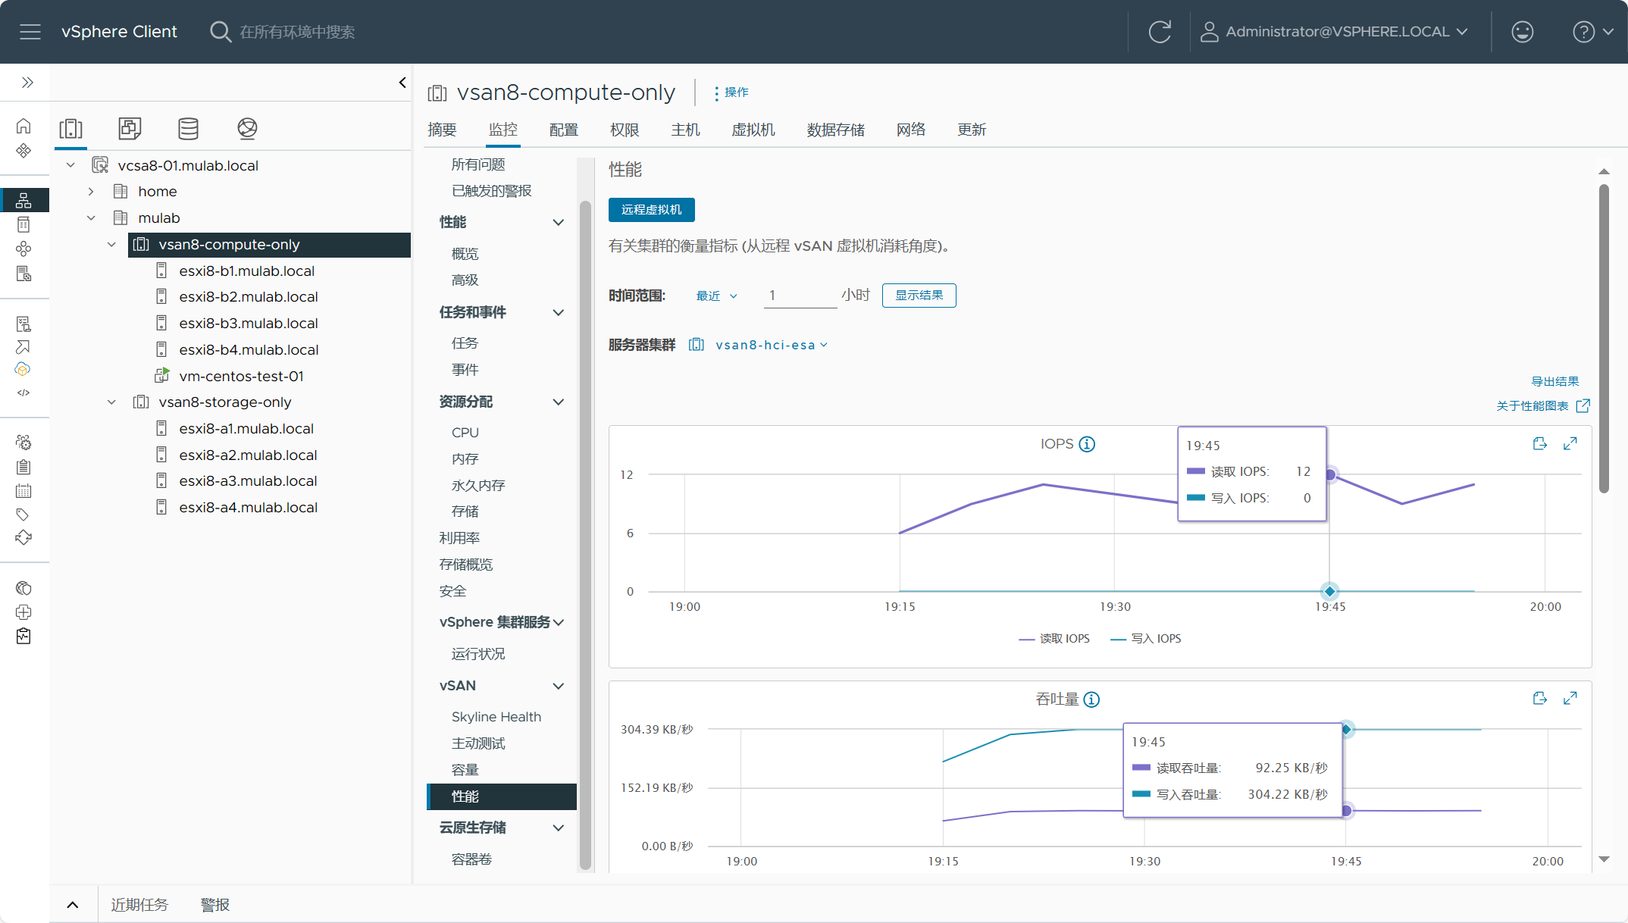Image resolution: width=1628 pixels, height=923 pixels.
Task: Open the 数据存储 tab
Action: 835,130
